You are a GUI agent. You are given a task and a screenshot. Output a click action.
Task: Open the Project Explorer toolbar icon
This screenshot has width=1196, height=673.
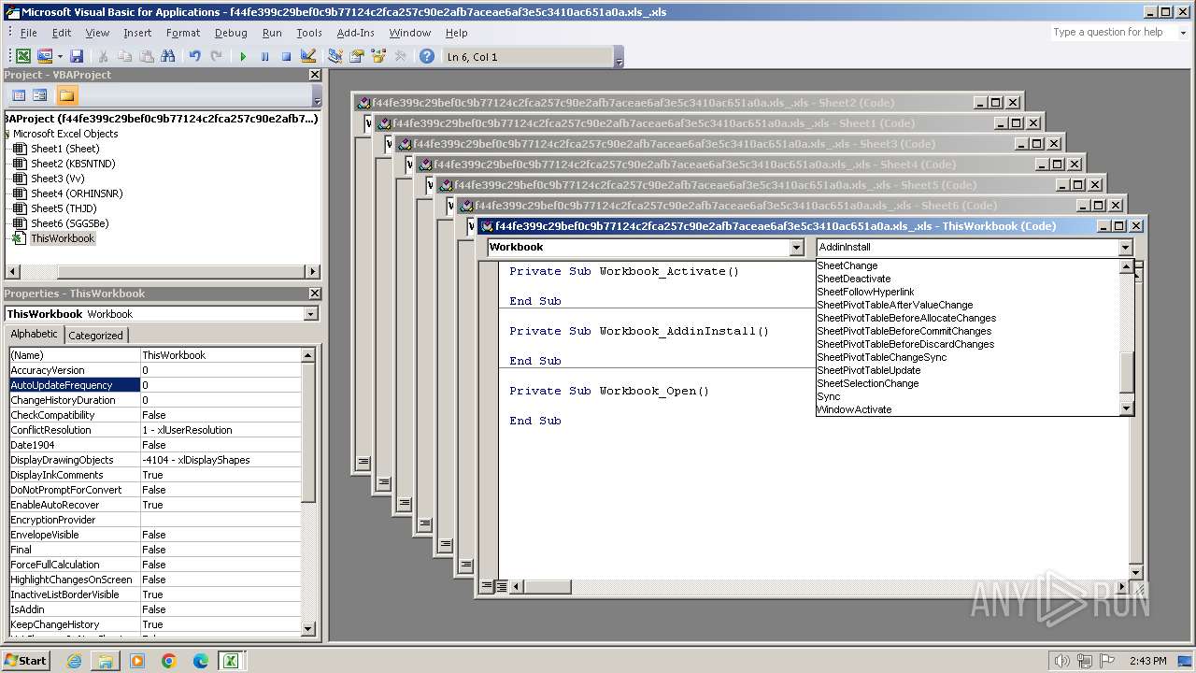pos(335,56)
